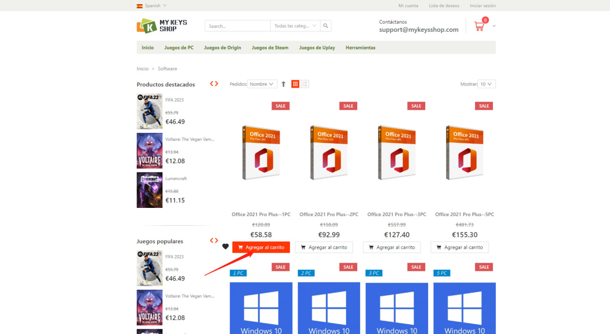The image size is (610, 334).
Task: Click the search input field
Action: coord(238,26)
